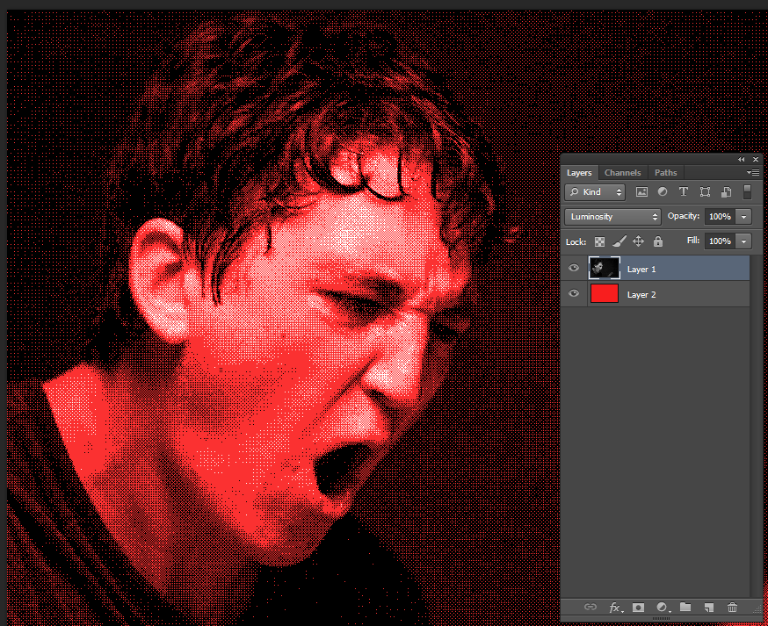The height and width of the screenshot is (626, 768).
Task: Switch to the Layers tab
Action: [579, 173]
